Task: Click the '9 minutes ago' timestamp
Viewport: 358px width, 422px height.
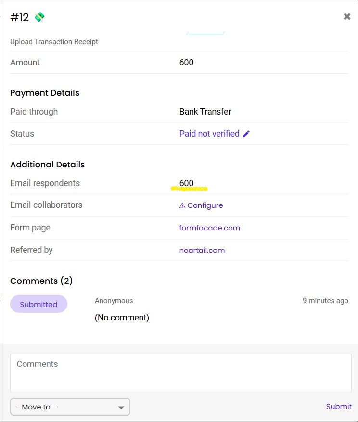Action: pyautogui.click(x=325, y=301)
